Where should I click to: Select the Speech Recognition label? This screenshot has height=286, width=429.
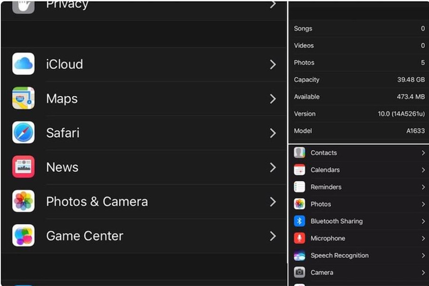340,255
